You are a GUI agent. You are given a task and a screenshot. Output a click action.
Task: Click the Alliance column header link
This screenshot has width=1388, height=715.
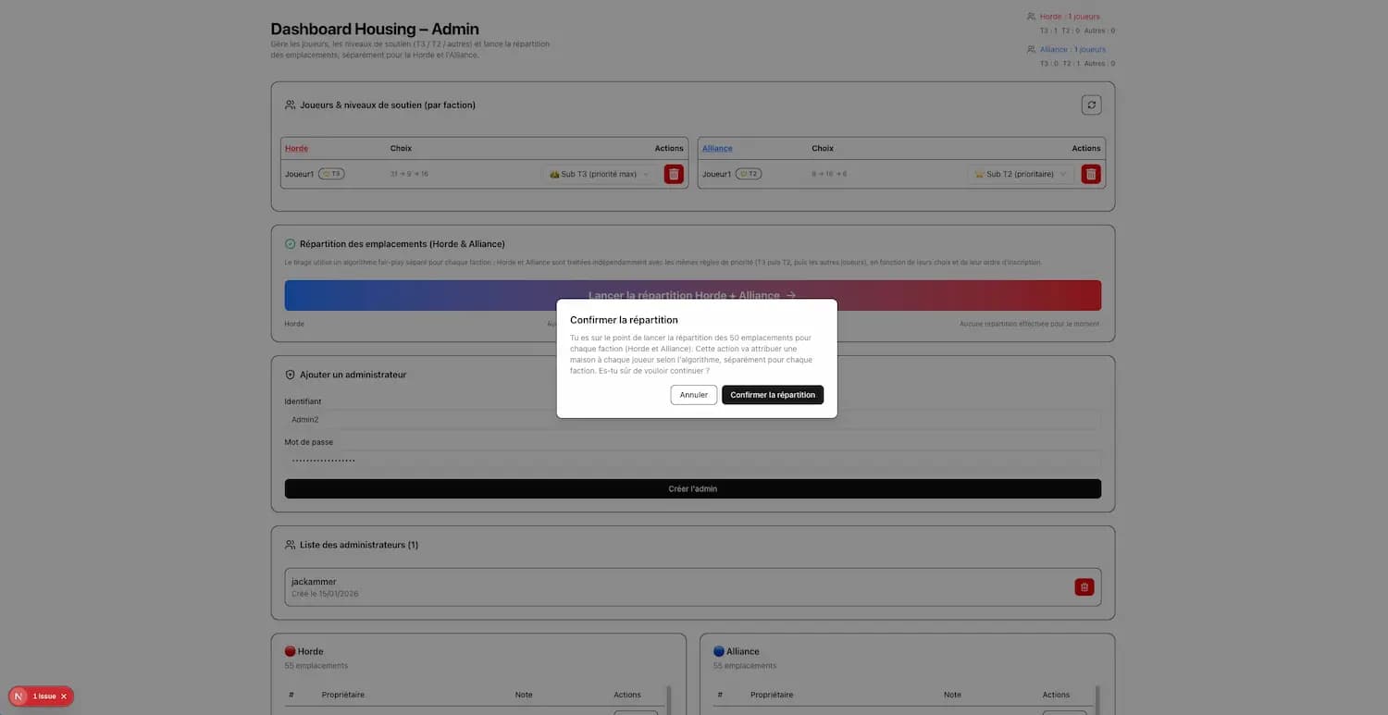[716, 149]
